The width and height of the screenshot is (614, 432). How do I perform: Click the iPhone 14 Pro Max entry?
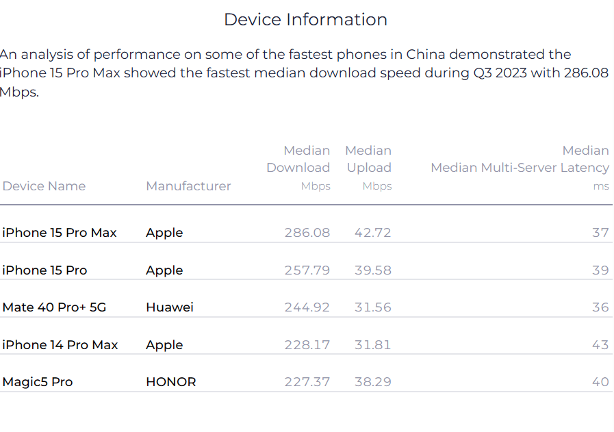click(x=60, y=344)
